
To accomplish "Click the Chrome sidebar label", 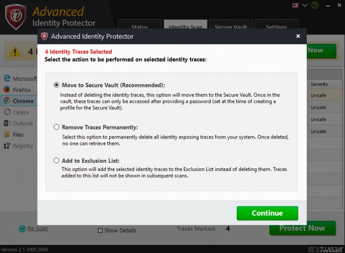I will click(x=23, y=101).
